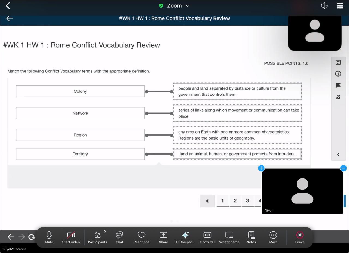Go to previous question page arrow
This screenshot has width=349, height=253.
[207, 201]
